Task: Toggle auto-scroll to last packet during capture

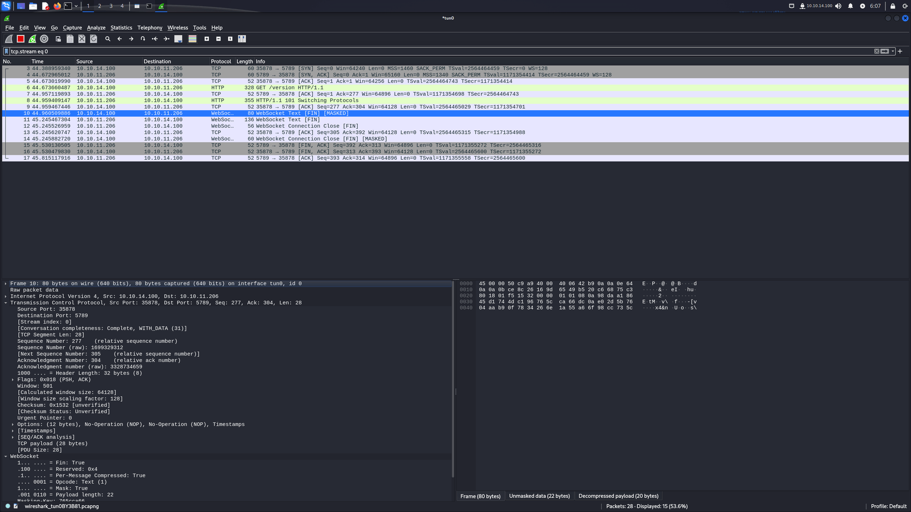Action: coord(179,39)
